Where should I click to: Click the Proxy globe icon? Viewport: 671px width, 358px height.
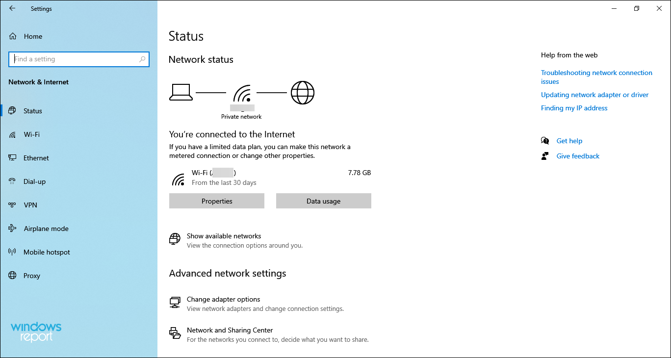(x=12, y=275)
